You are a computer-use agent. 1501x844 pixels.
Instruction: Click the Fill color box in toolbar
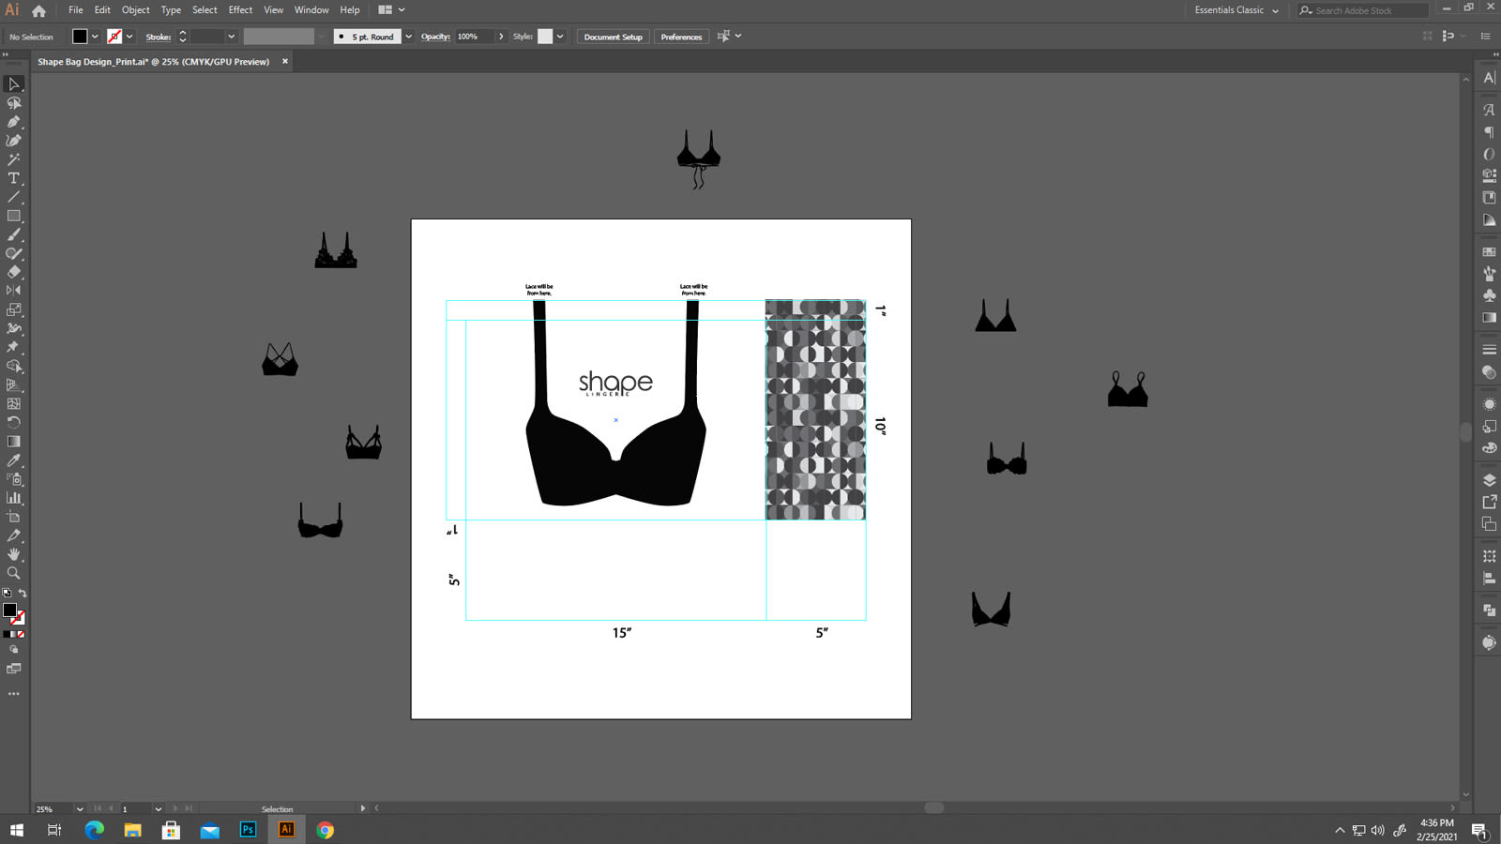[x=9, y=610]
